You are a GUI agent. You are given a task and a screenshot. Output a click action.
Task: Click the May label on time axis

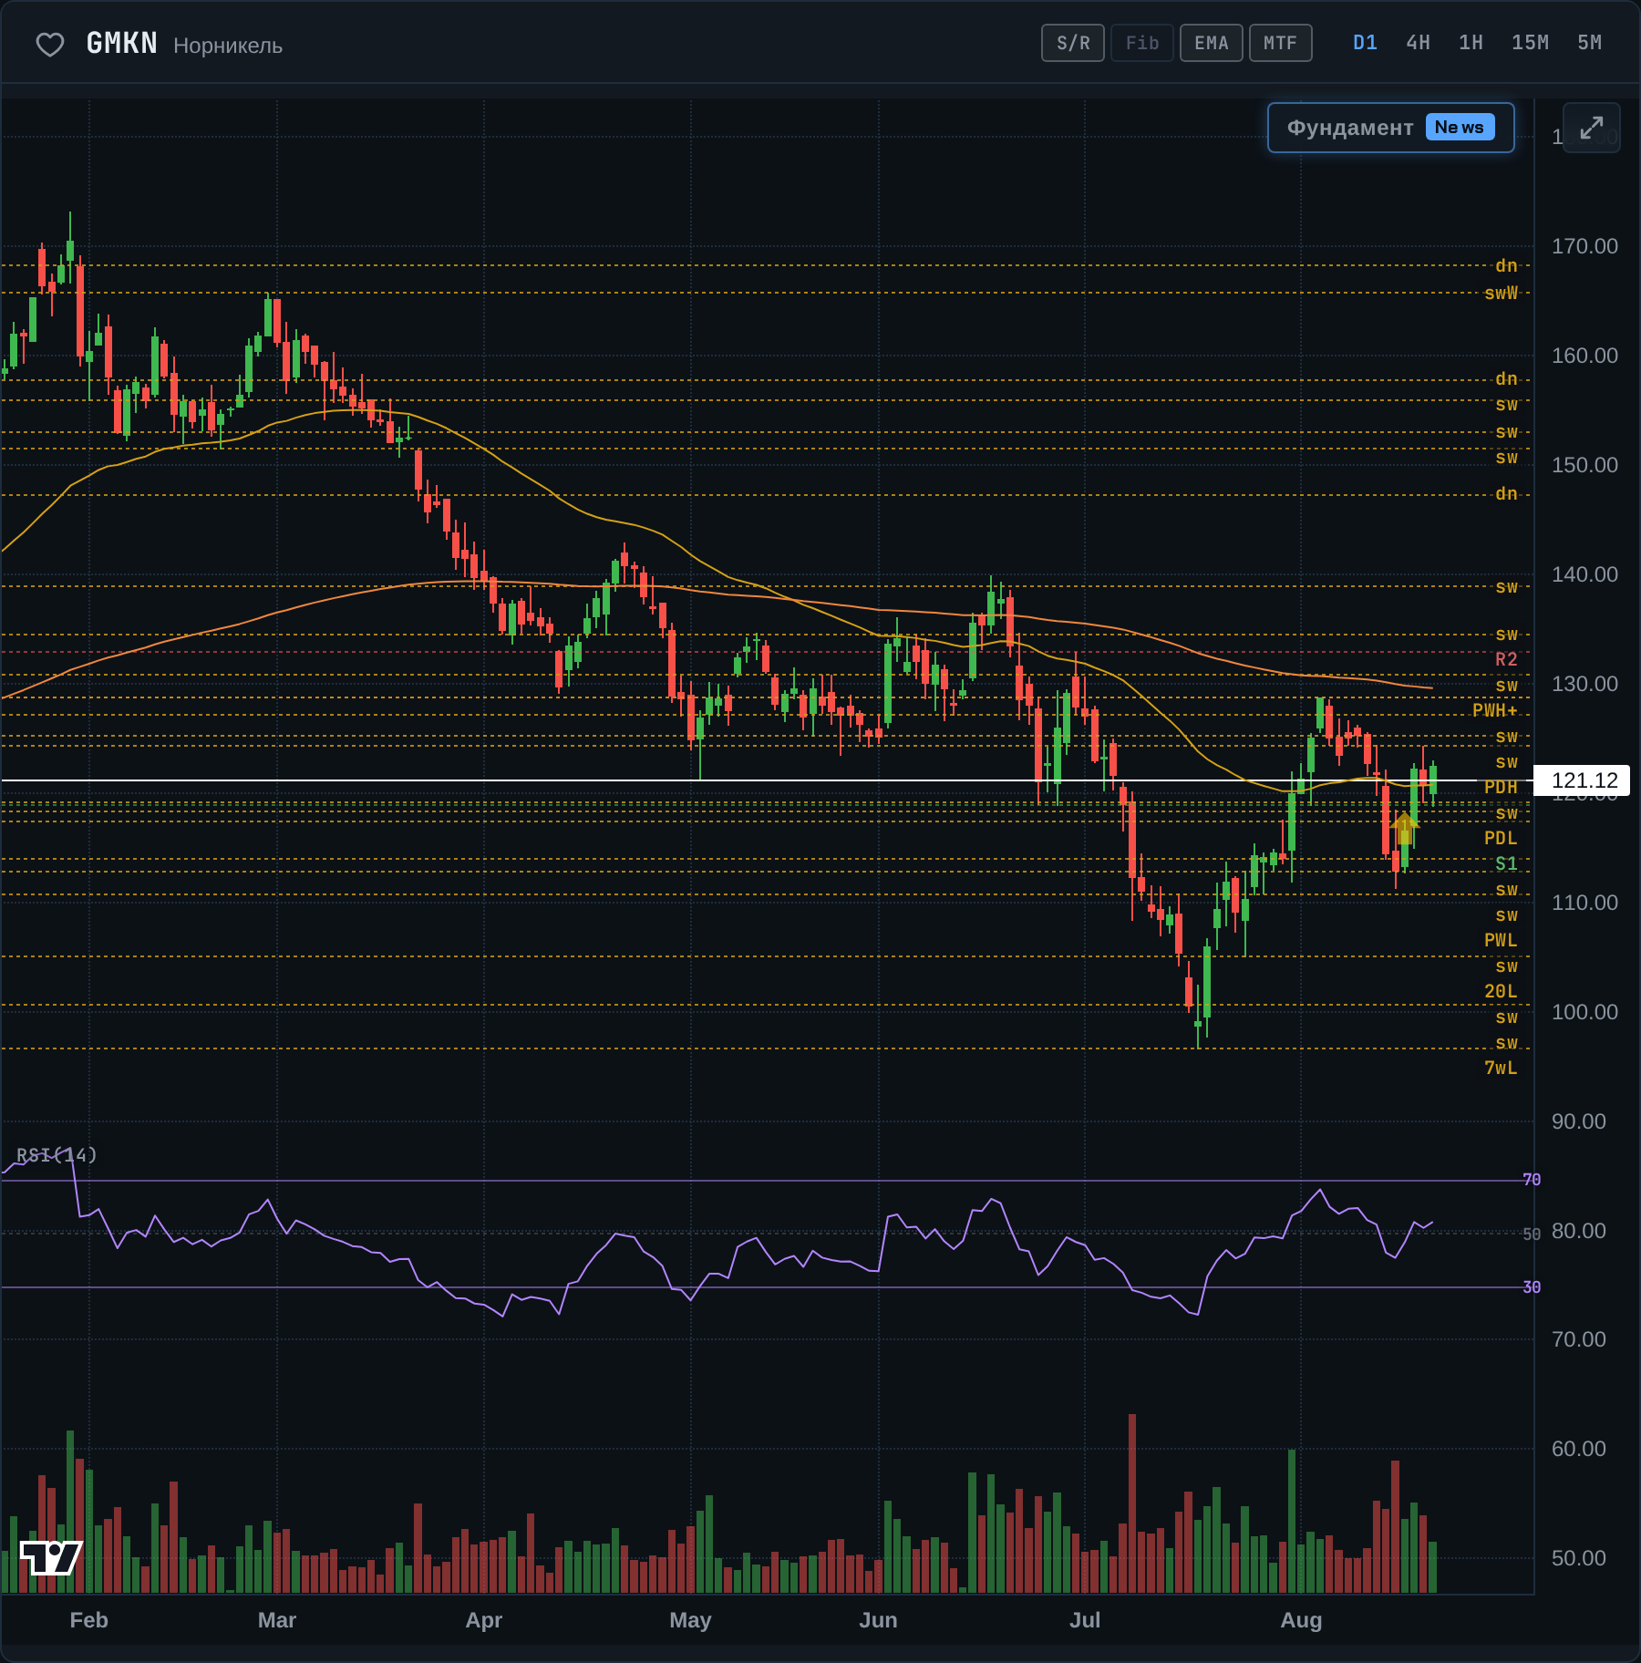pos(690,1620)
